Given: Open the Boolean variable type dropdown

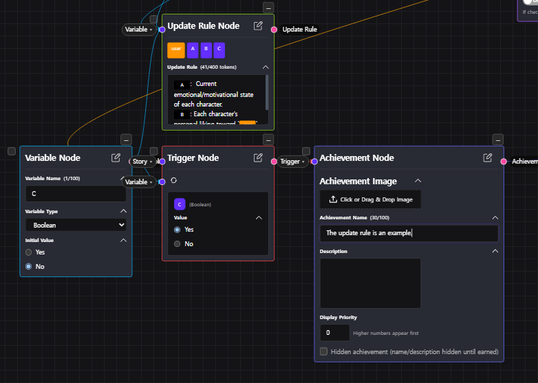Looking at the screenshot, I should (x=76, y=226).
